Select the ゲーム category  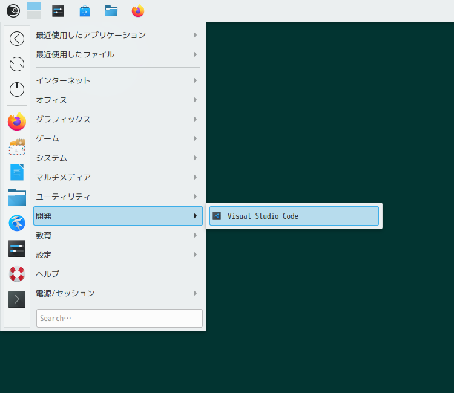tap(118, 138)
